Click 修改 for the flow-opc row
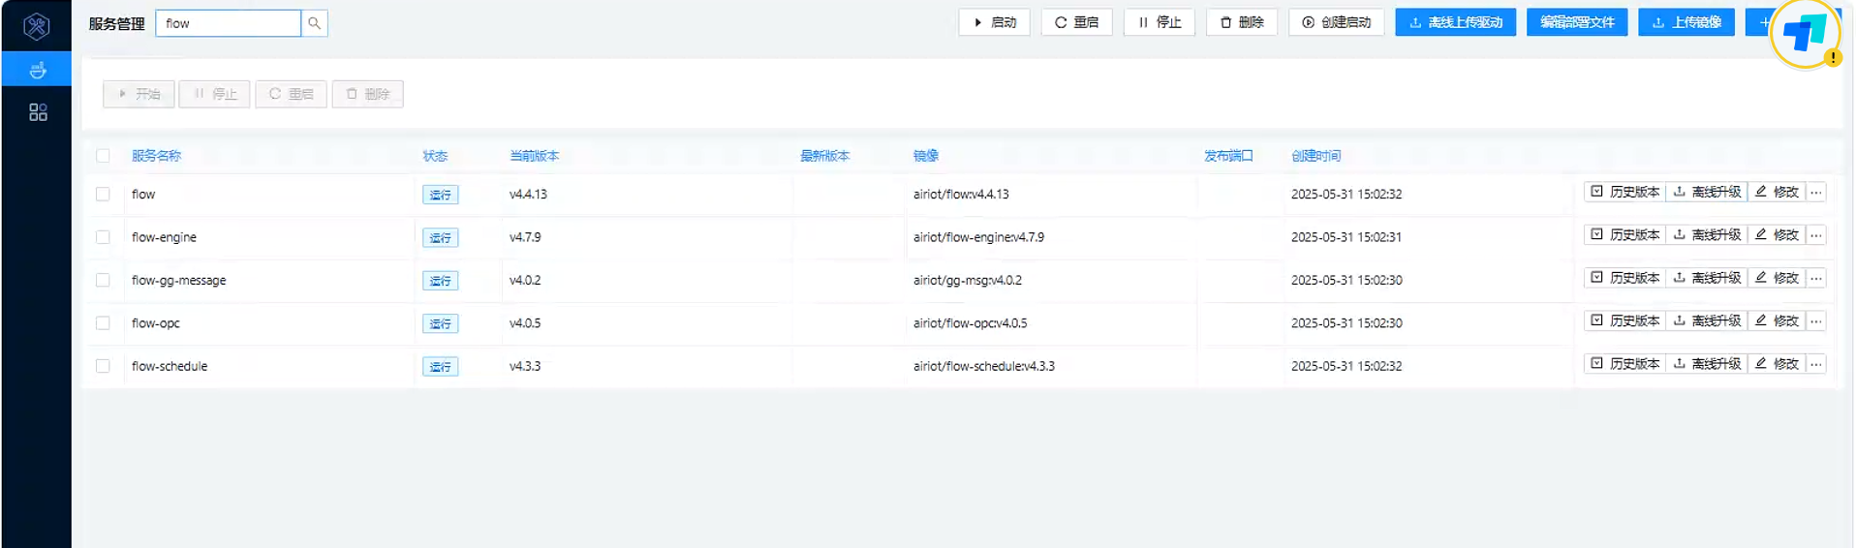 tap(1777, 321)
